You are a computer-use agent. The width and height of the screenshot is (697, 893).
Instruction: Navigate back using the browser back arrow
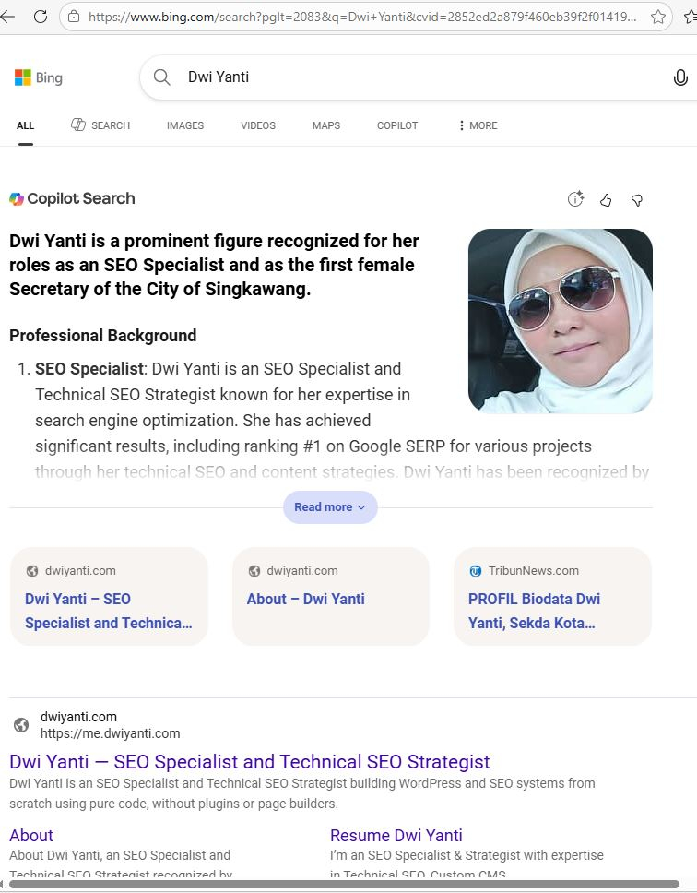click(11, 16)
